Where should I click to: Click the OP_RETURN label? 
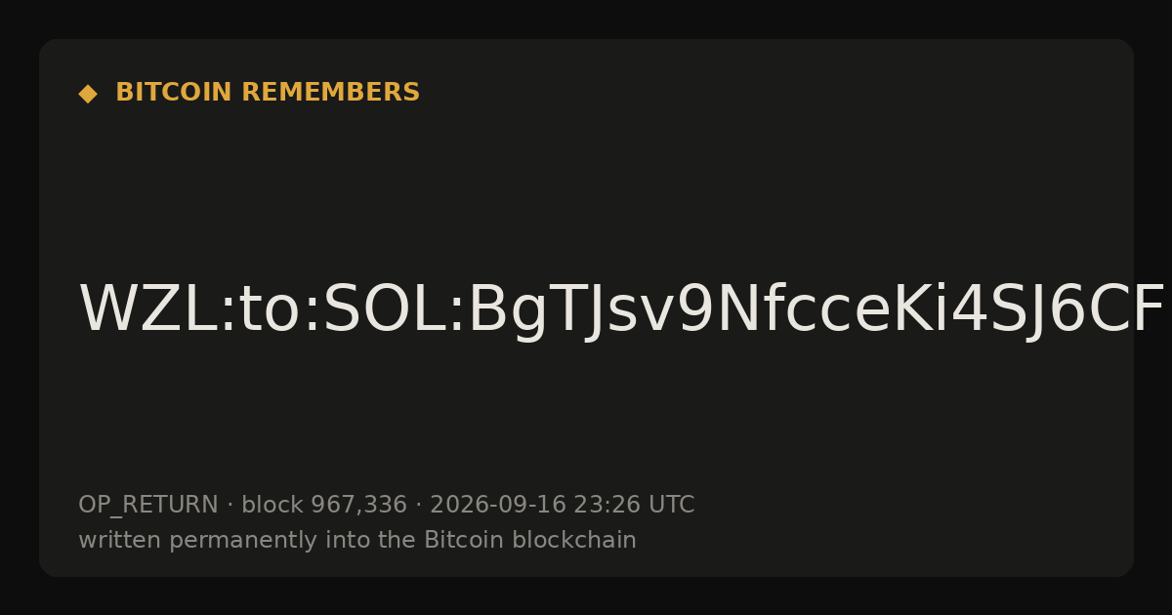[x=148, y=505]
